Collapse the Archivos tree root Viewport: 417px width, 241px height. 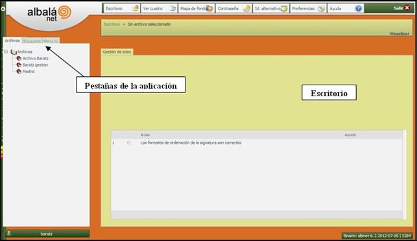click(x=6, y=52)
